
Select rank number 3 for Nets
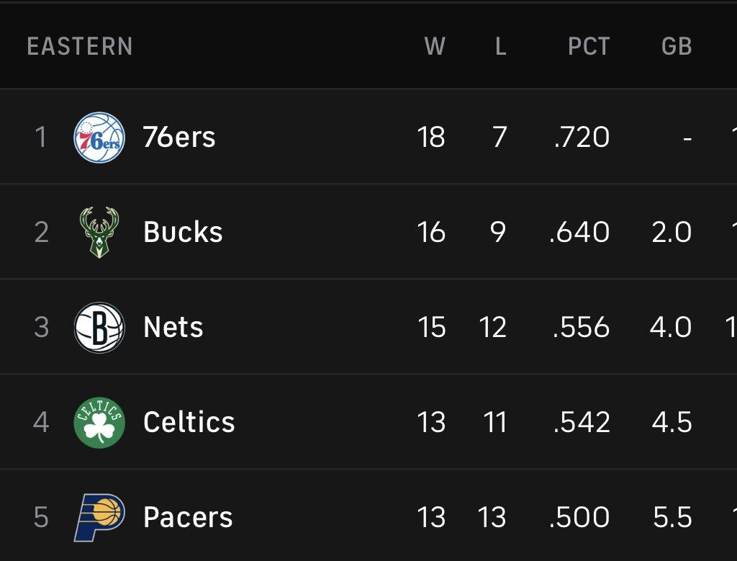[x=41, y=327]
